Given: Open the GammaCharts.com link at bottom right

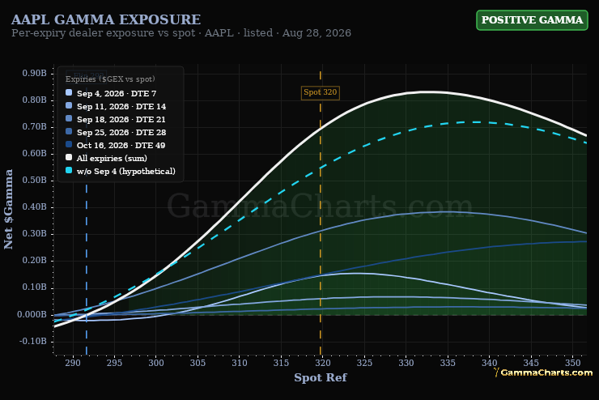Looking at the screenshot, I should [543, 372].
